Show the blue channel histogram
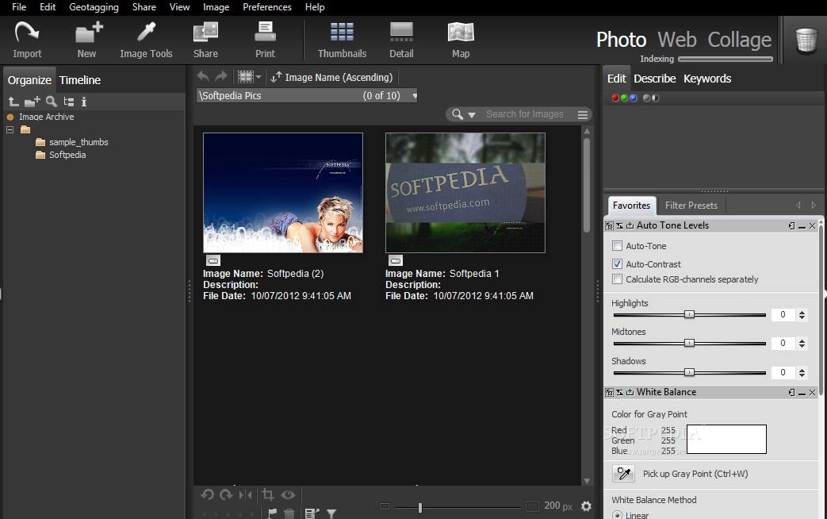This screenshot has height=519, width=827. pos(633,98)
